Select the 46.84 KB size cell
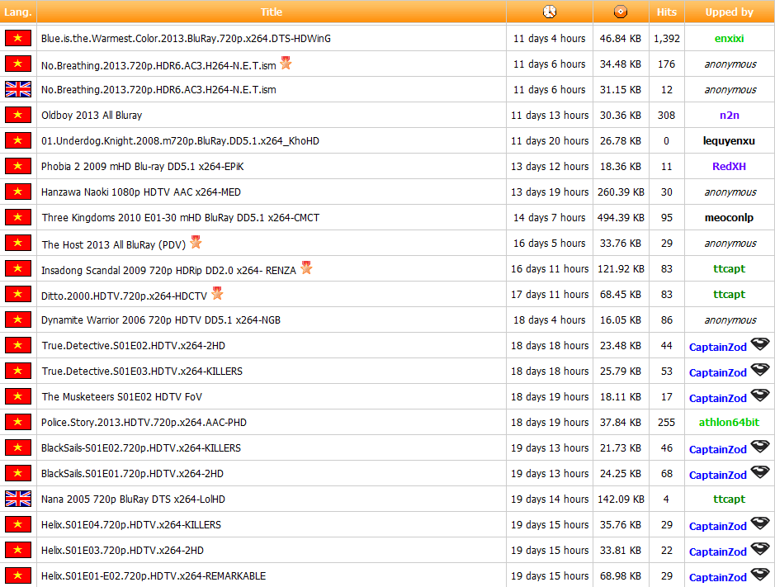The width and height of the screenshot is (775, 587). click(621, 39)
